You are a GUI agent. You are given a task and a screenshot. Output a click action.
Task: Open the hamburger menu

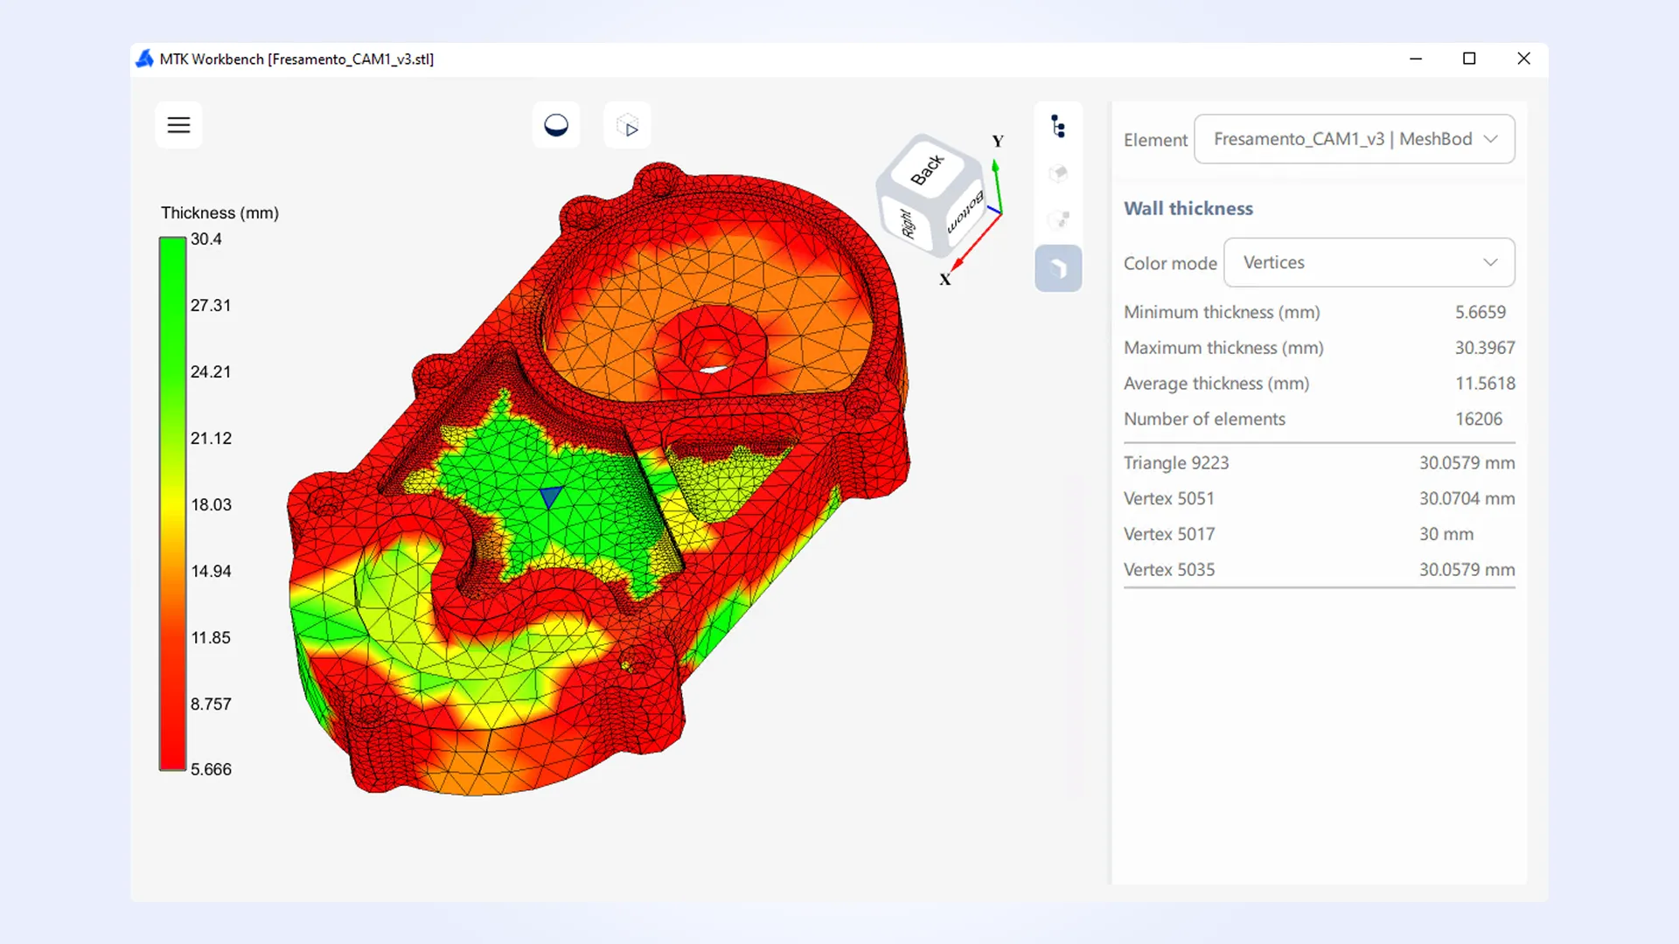(178, 125)
